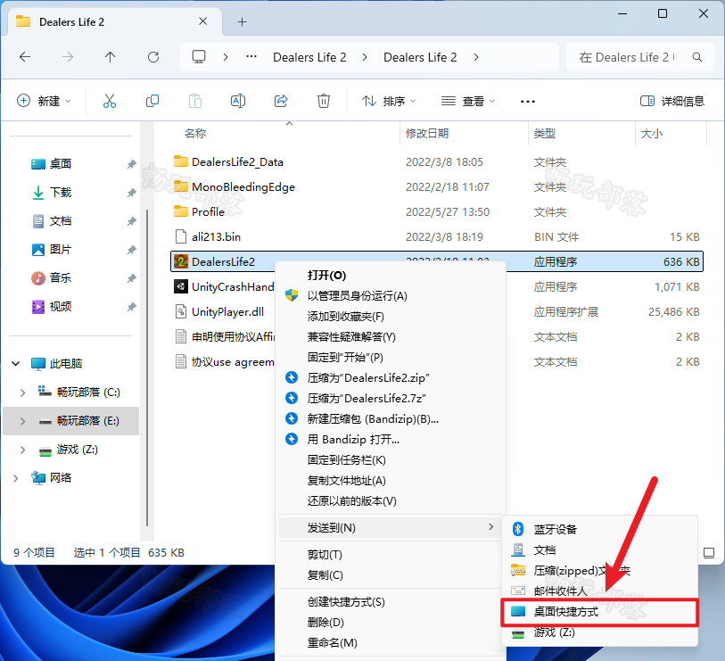Refresh the current folder

[x=153, y=57]
